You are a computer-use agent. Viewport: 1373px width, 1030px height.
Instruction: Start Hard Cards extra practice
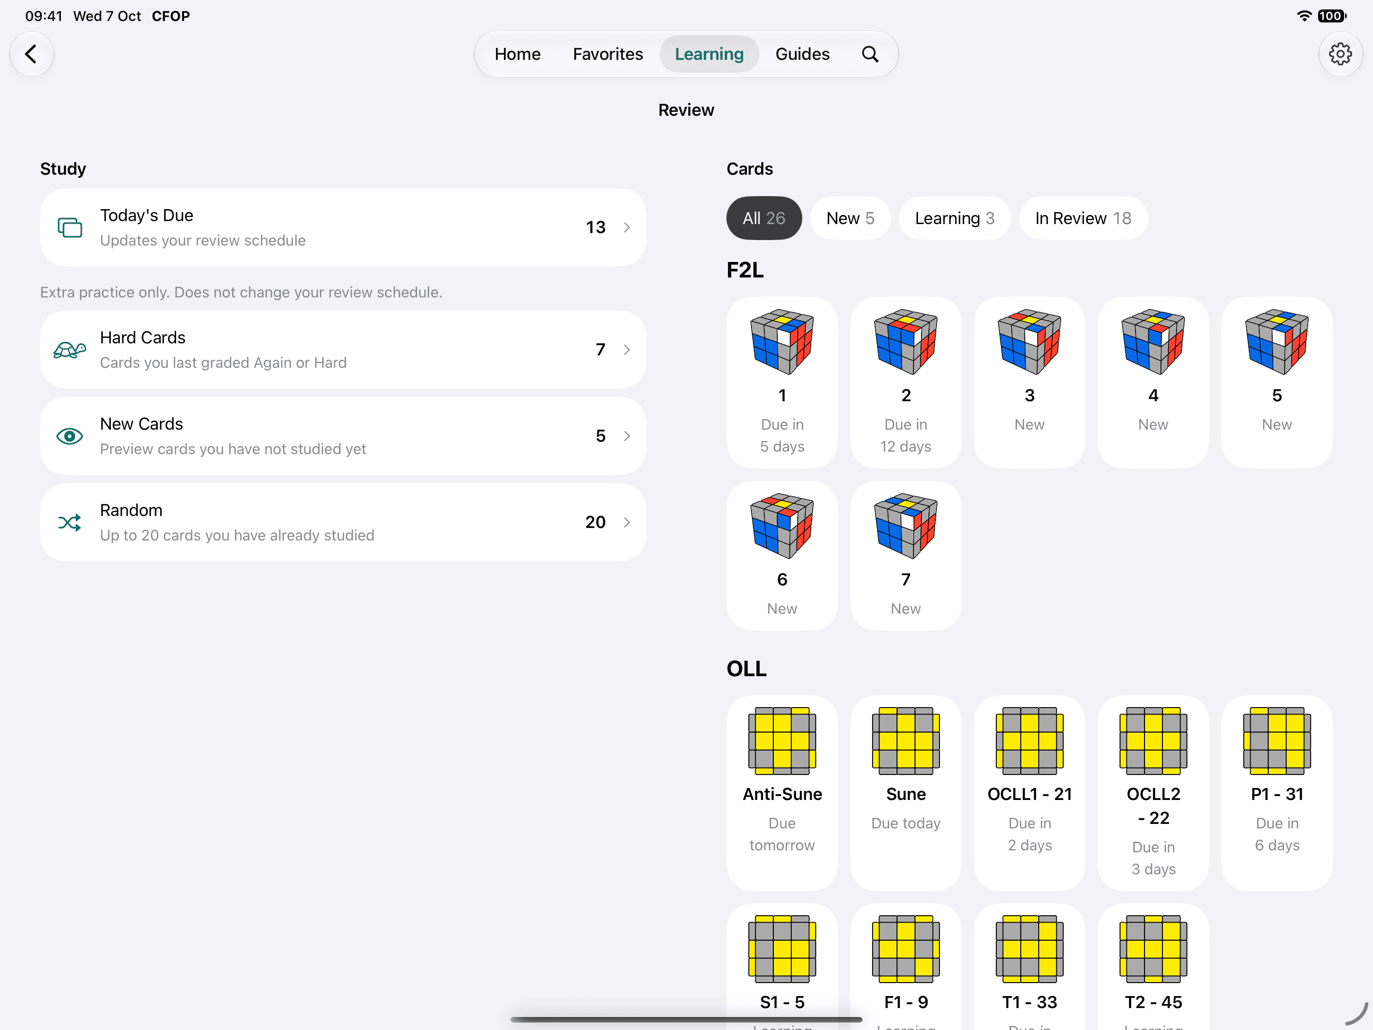(343, 349)
